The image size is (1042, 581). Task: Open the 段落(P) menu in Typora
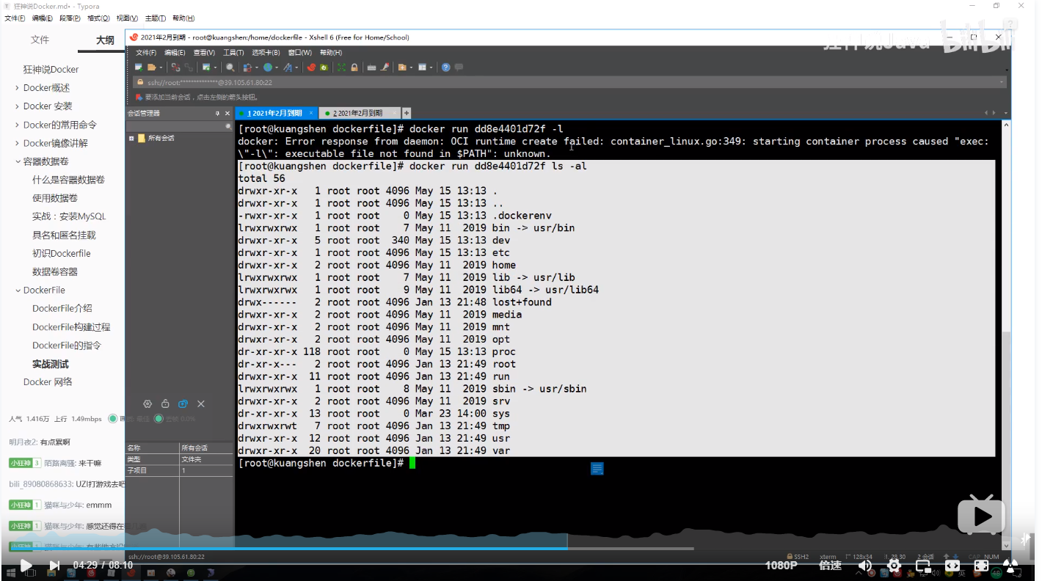[x=70, y=18]
